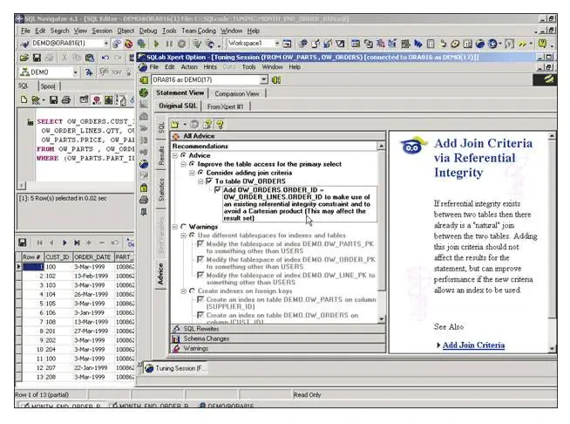Open the SQL Rewrites advice section
570x424 pixels.
pos(278,329)
